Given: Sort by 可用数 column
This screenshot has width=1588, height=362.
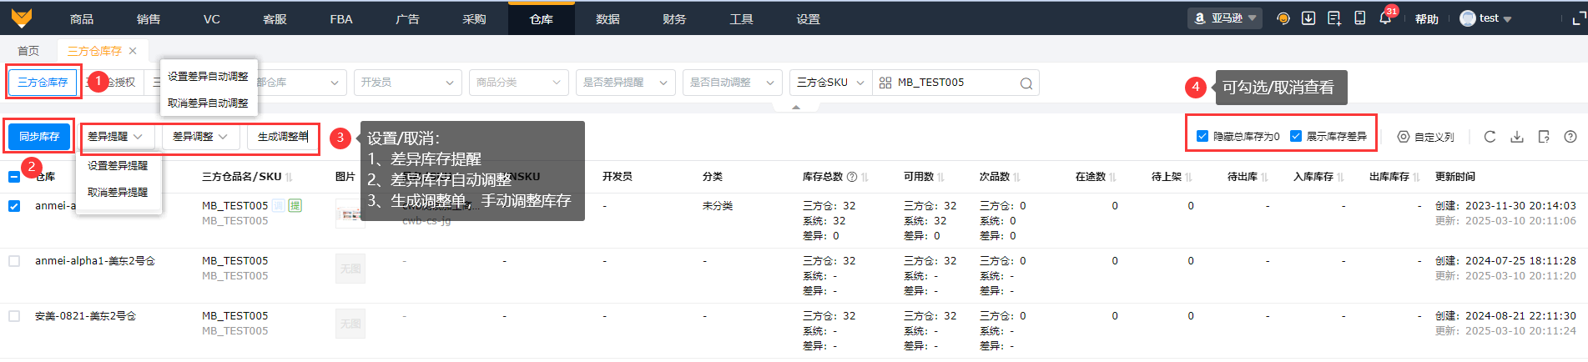Looking at the screenshot, I should 941,177.
